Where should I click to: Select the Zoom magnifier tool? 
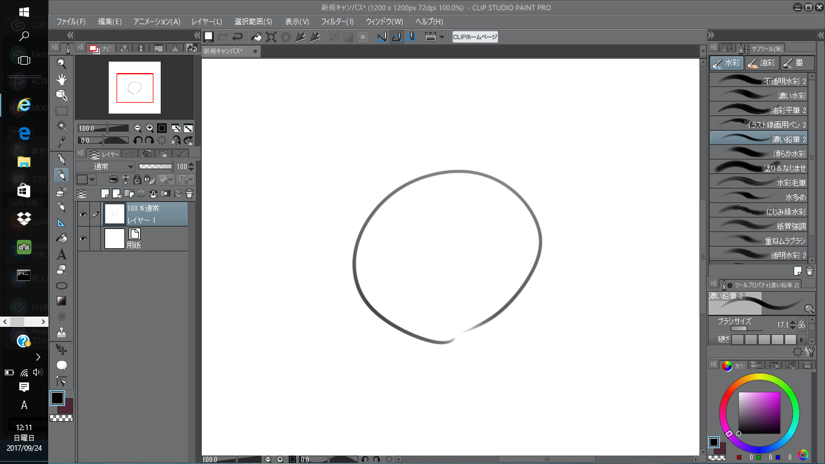click(62, 63)
